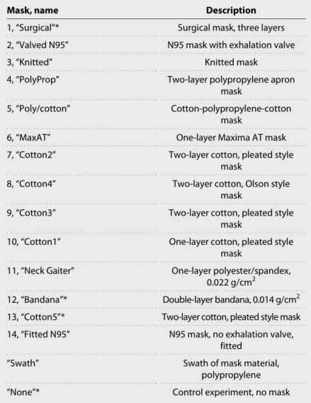Click the "Mask, name" column header
Viewport: 311px width, 403px height.
(x=33, y=10)
